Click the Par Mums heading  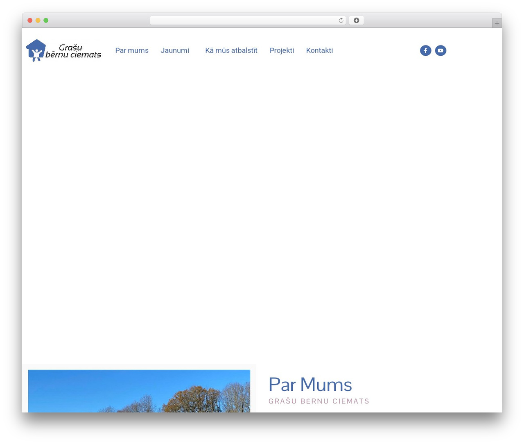(x=310, y=385)
